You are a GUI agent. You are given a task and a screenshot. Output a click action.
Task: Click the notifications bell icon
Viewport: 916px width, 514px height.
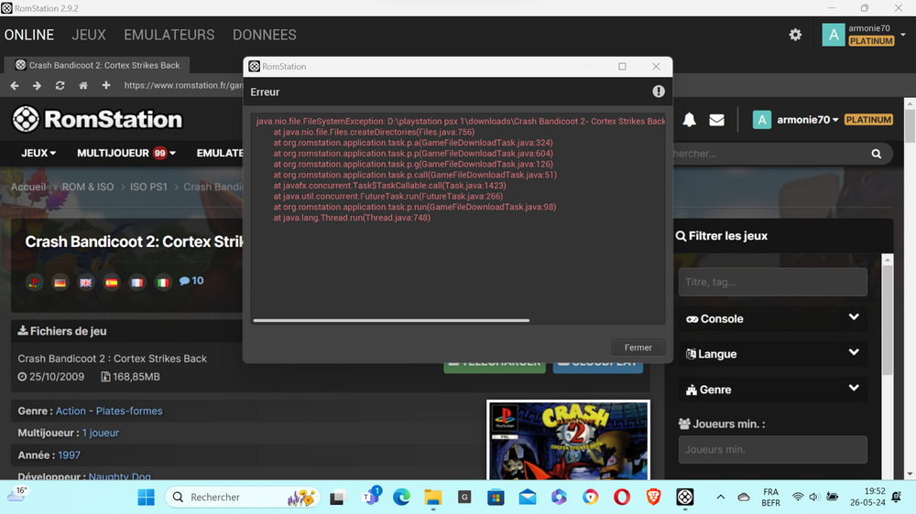click(x=689, y=120)
